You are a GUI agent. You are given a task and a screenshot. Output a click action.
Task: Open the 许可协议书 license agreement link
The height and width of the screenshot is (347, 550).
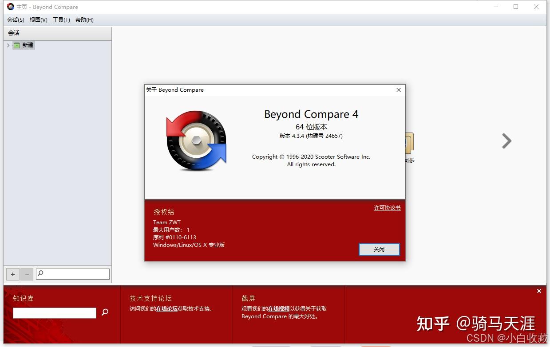coord(387,207)
